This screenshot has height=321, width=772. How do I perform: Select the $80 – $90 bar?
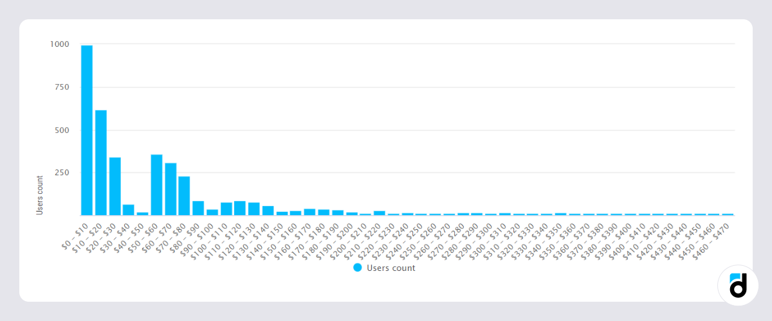198,209
